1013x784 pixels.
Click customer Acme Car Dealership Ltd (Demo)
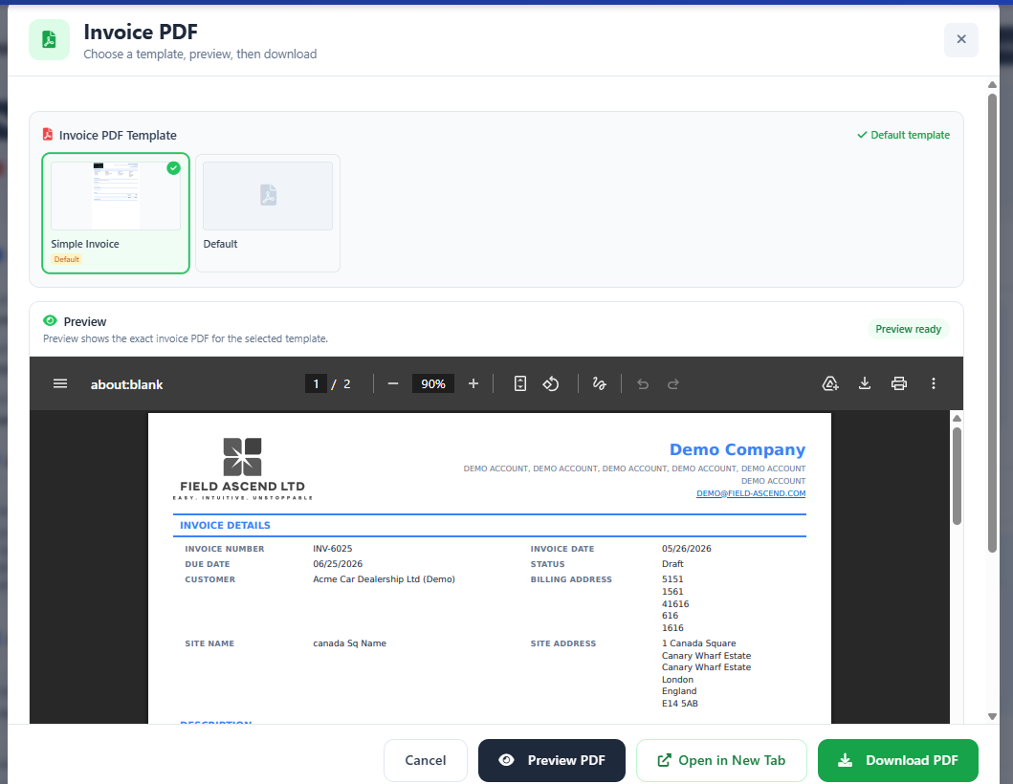coord(384,579)
